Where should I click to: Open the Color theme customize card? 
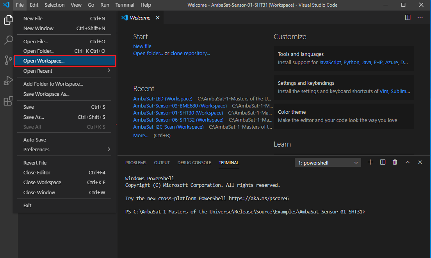point(344,116)
